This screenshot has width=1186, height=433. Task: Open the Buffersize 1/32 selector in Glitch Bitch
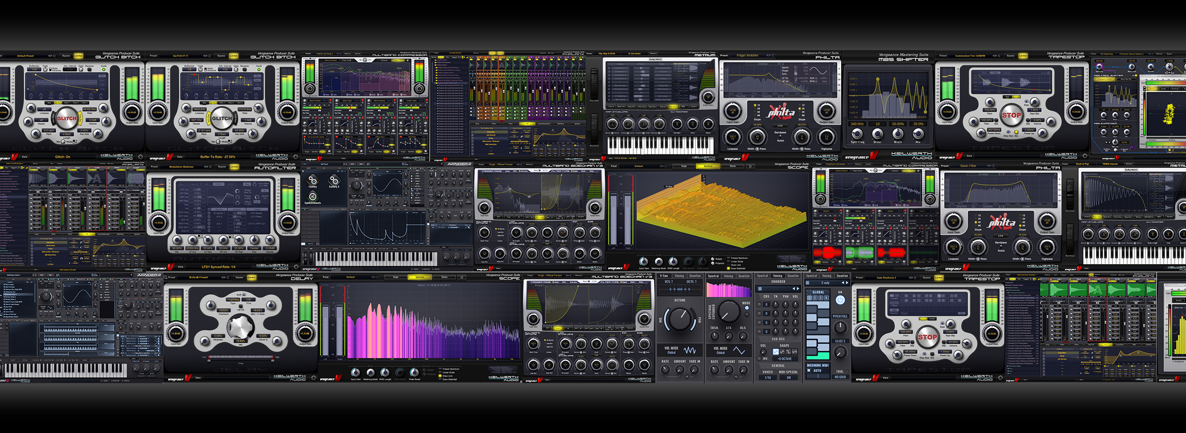point(35,70)
